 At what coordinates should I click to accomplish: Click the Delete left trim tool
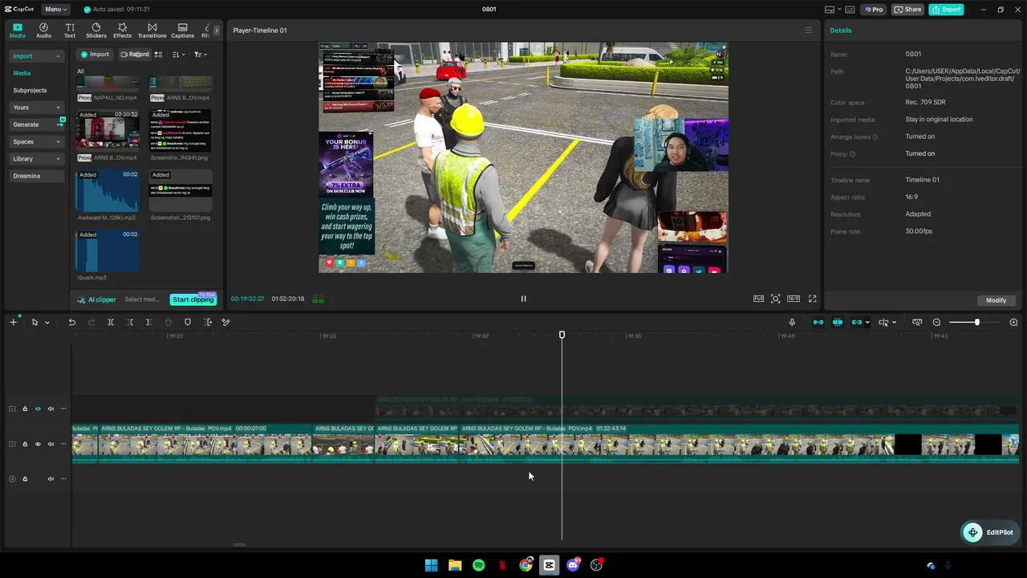click(130, 322)
